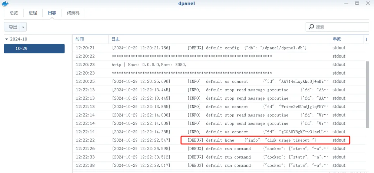Screen dimensions: 374x173
Task: Select the 12:22:14.008 stop send message row
Action: [219, 124]
